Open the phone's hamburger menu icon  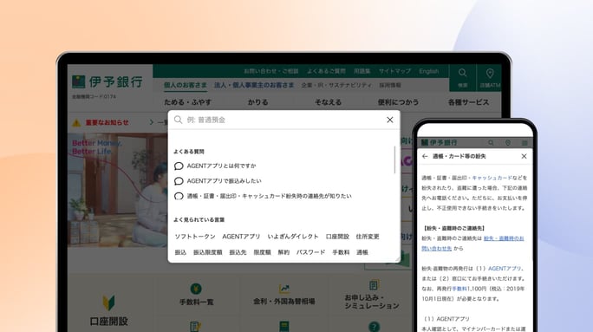[525, 142]
